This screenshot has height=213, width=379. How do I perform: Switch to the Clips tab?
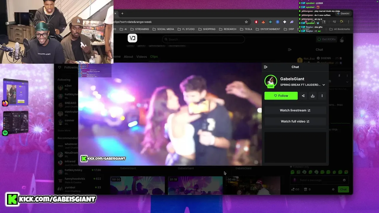click(x=154, y=57)
